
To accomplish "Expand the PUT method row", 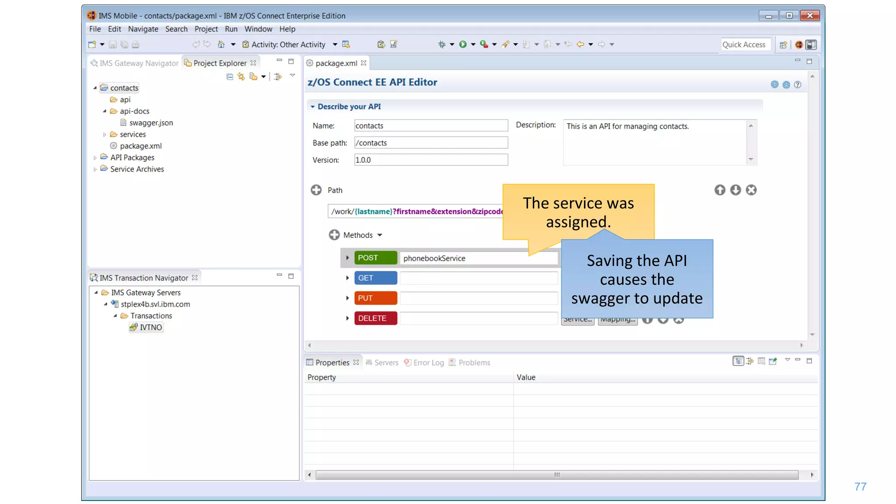I will [347, 298].
